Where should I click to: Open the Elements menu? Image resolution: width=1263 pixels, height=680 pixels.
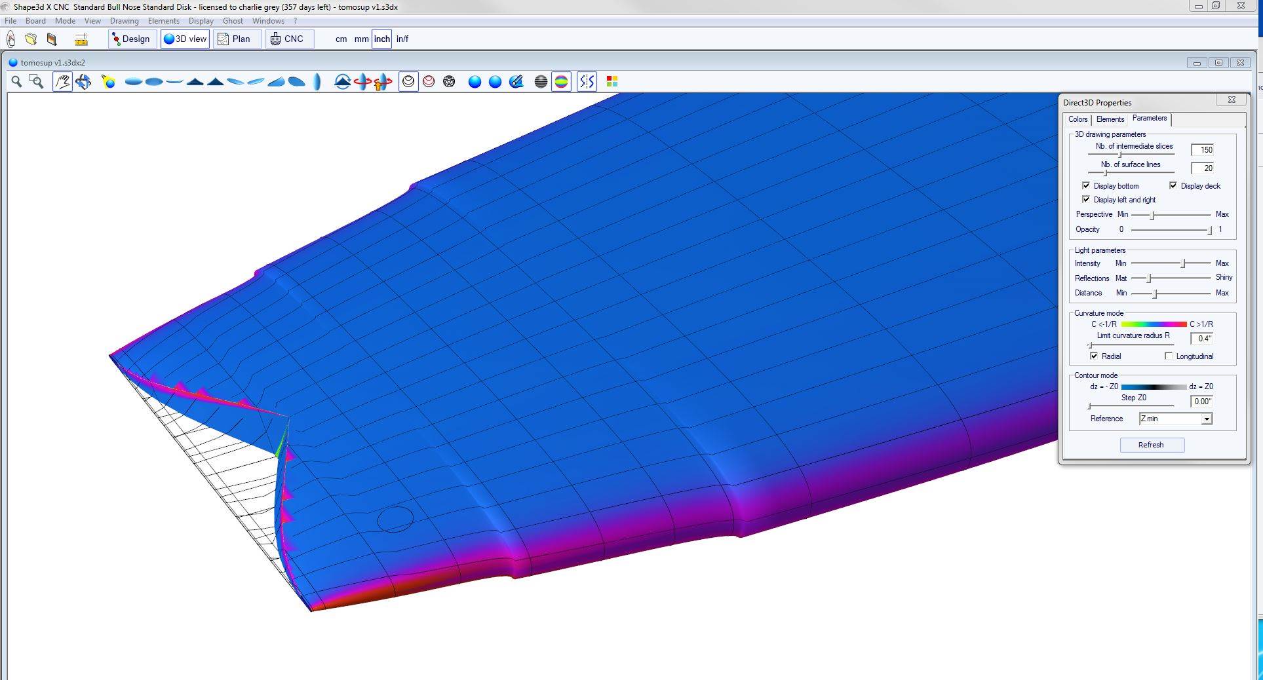pos(163,21)
